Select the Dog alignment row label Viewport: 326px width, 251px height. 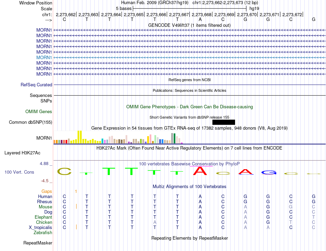coord(48,212)
